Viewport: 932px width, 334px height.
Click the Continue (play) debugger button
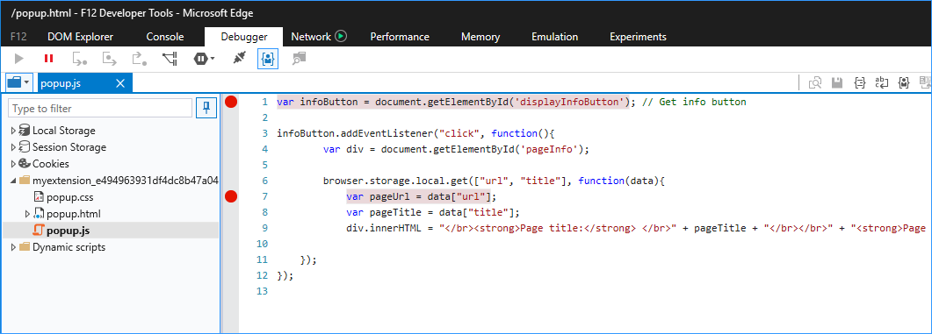pos(19,58)
